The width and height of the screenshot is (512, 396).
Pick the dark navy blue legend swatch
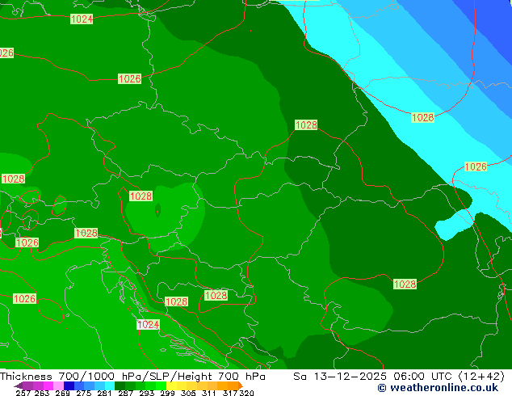tap(69, 385)
